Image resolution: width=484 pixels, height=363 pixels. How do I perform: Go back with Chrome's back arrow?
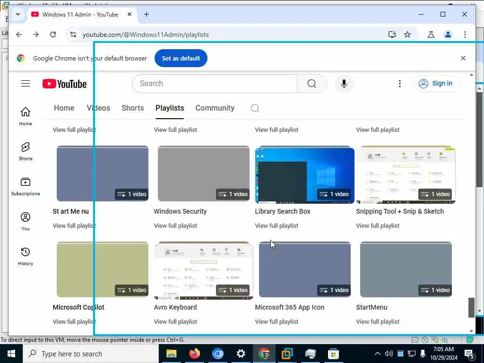point(19,34)
